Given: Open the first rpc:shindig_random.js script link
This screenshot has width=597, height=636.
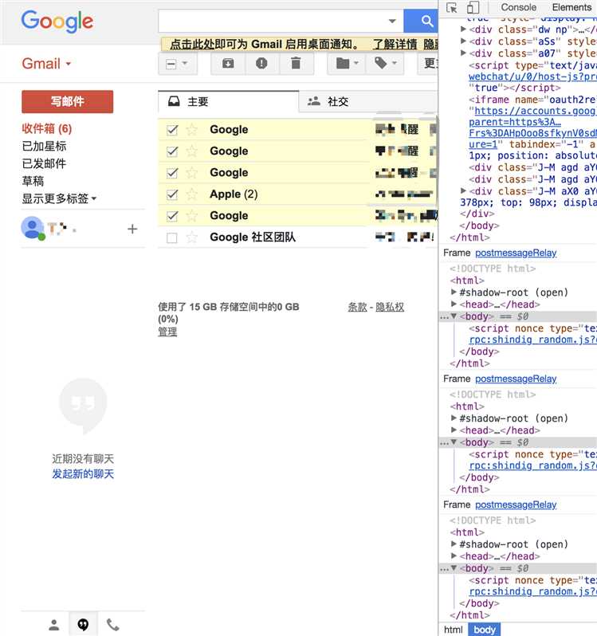Looking at the screenshot, I should point(532,340).
